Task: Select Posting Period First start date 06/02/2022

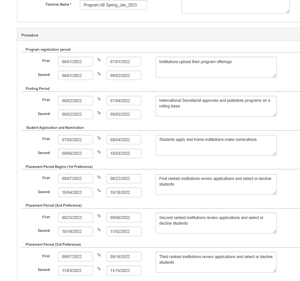Action: pos(75,101)
